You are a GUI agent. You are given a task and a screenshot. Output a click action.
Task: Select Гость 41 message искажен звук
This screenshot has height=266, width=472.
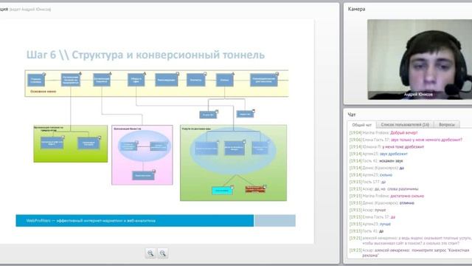point(376,161)
